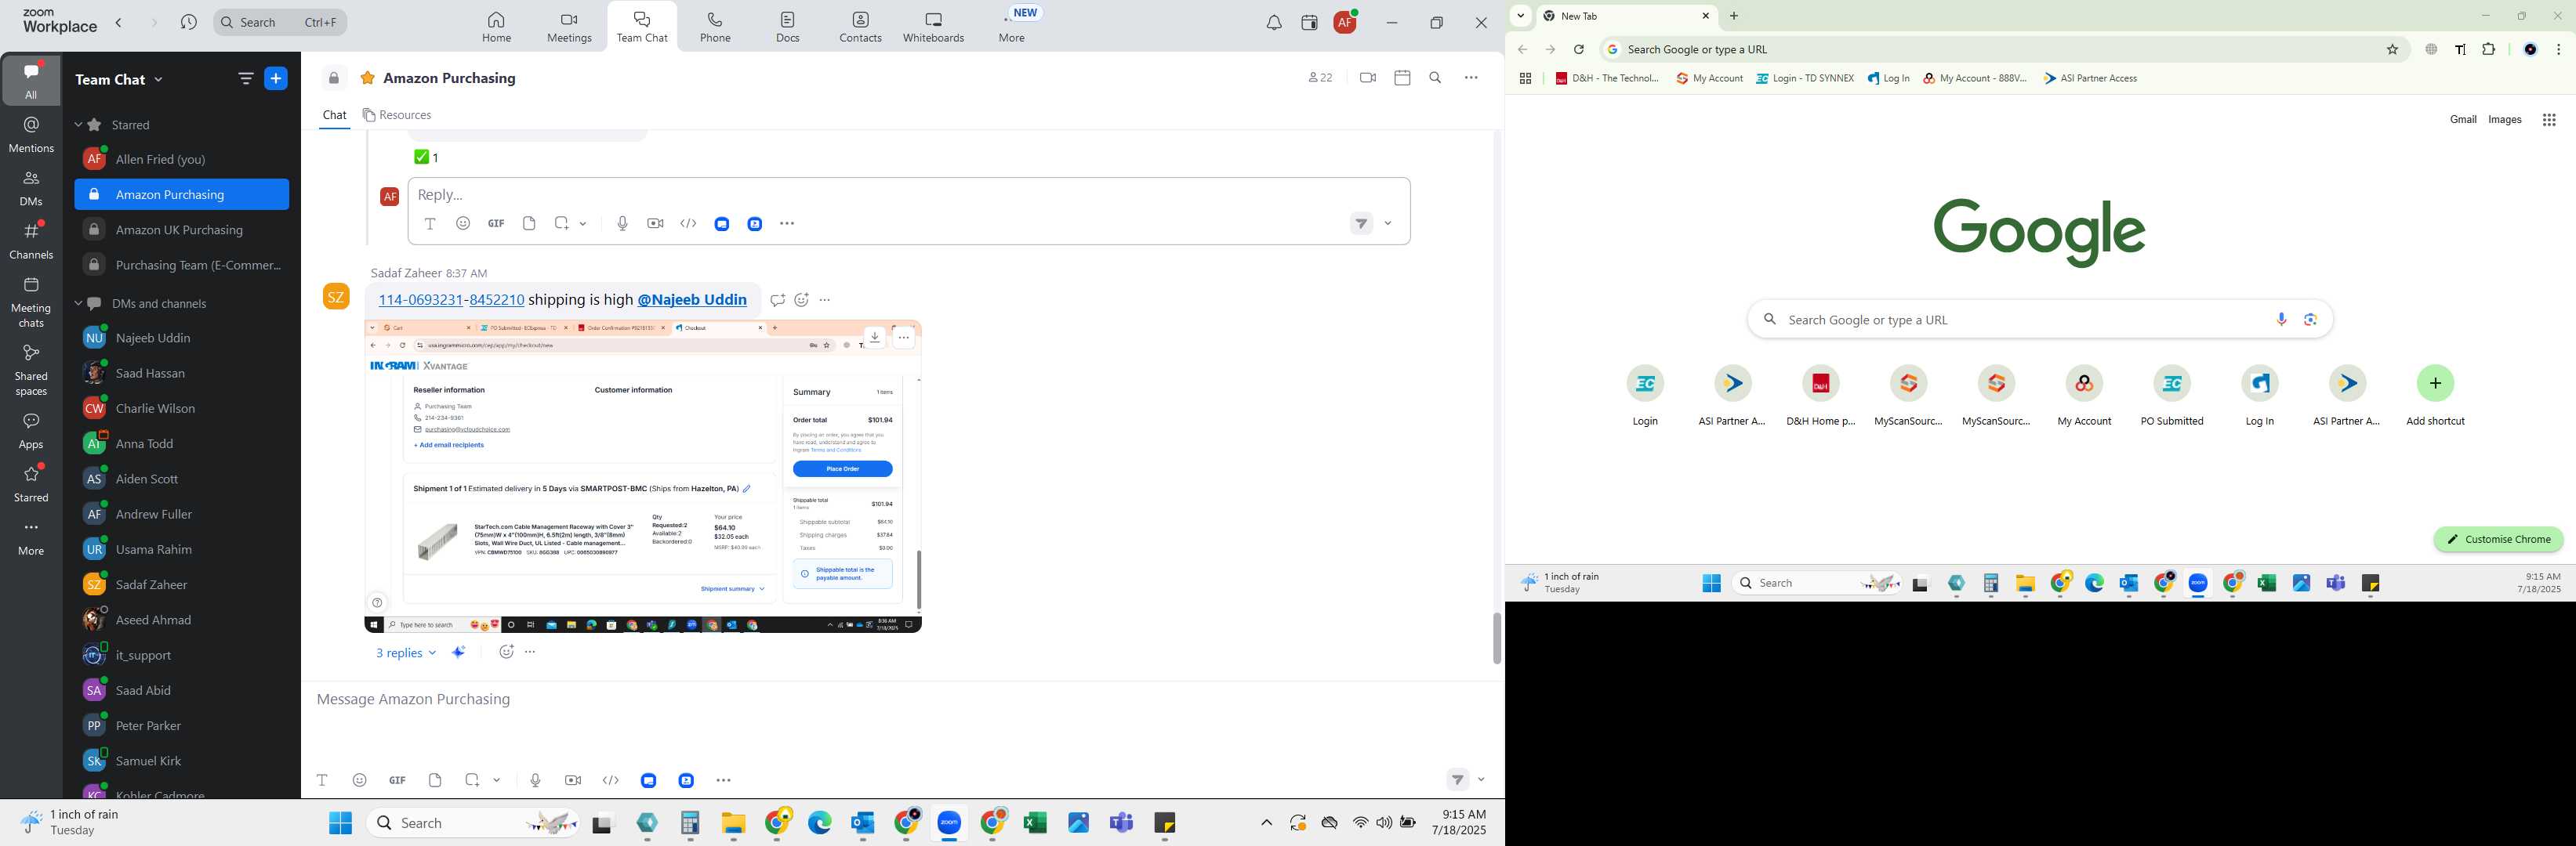Viewport: 2576px width, 846px height.
Task: Switch to the Whiteboards tab in Zoom
Action: [x=933, y=27]
